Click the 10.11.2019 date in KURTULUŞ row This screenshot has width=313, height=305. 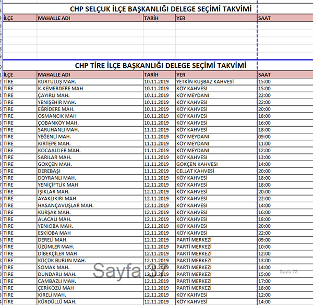point(159,81)
